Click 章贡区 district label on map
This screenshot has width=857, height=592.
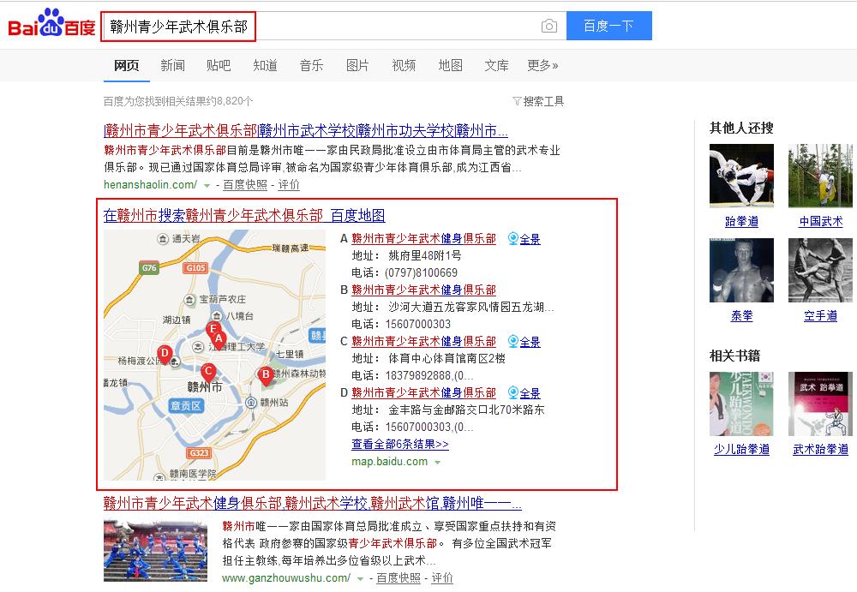point(186,406)
